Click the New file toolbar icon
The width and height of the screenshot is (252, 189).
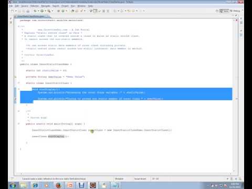(13, 11)
